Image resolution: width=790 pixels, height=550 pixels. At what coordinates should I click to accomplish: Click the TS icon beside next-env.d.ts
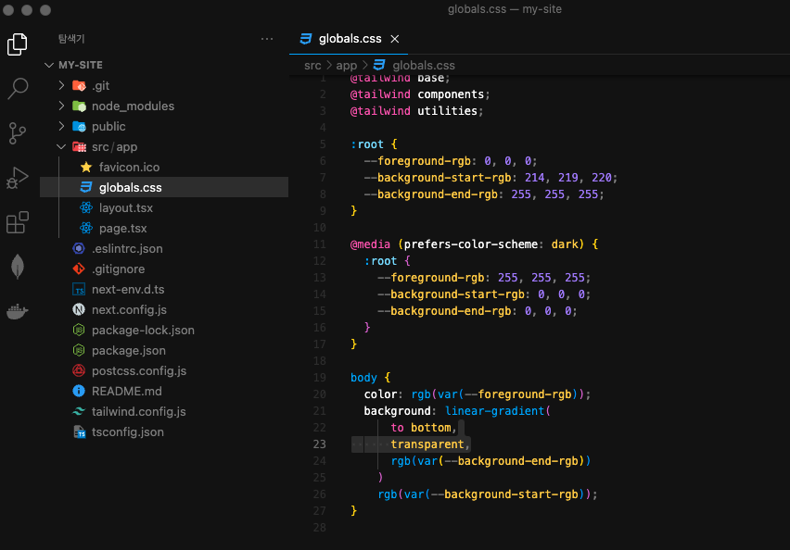[x=79, y=289]
